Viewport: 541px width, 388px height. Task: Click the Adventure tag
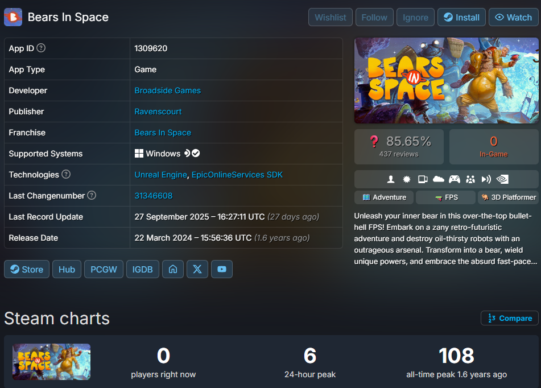tap(384, 197)
